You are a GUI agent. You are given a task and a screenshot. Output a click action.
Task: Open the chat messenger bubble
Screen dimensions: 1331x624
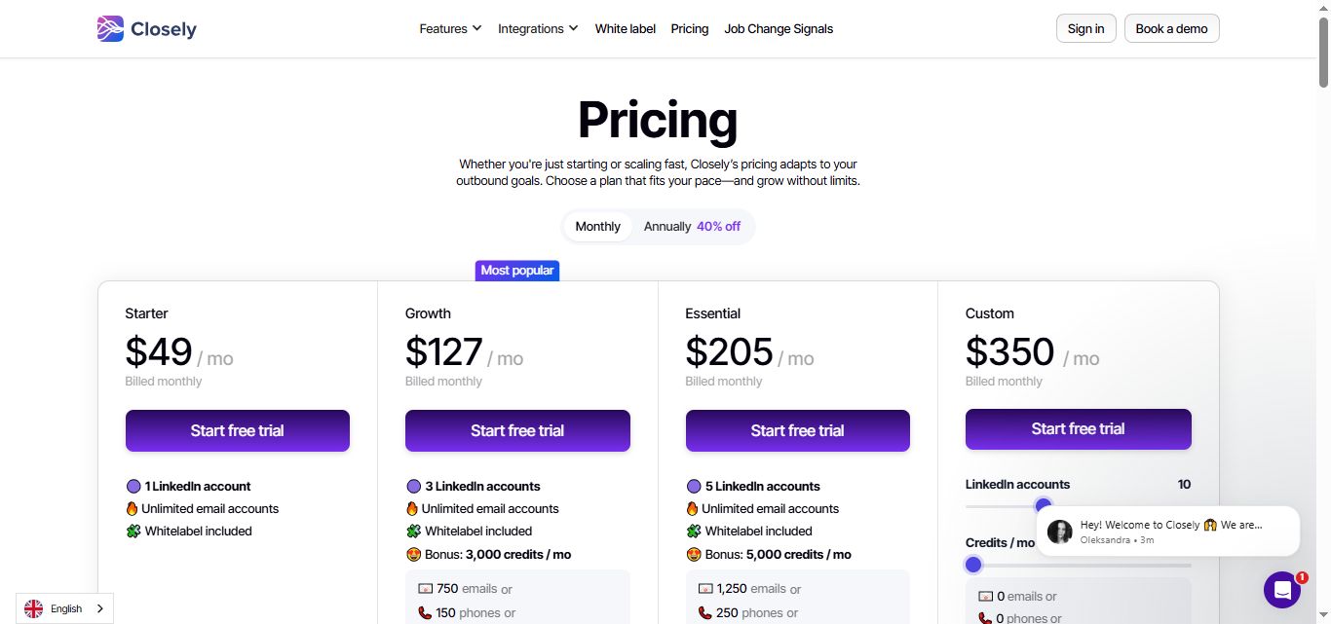tap(1282, 590)
